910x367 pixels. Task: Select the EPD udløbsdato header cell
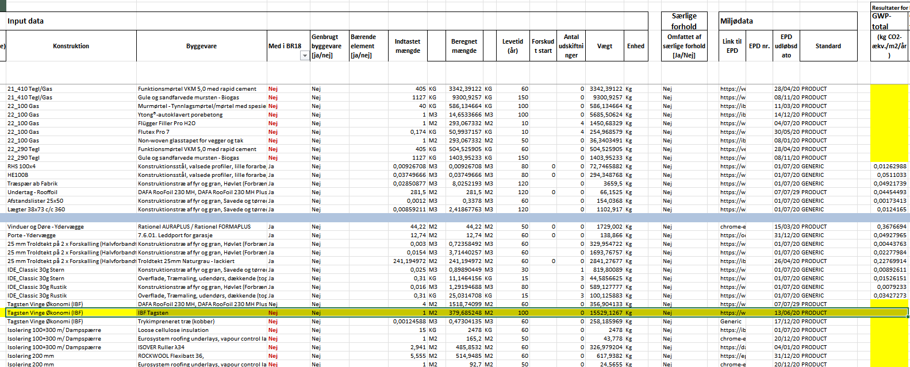tap(786, 46)
